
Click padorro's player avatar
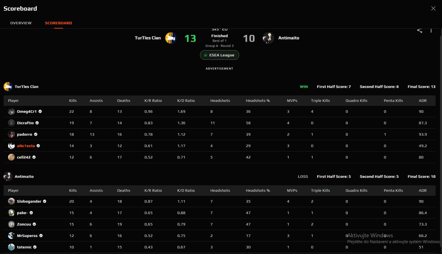point(11,134)
